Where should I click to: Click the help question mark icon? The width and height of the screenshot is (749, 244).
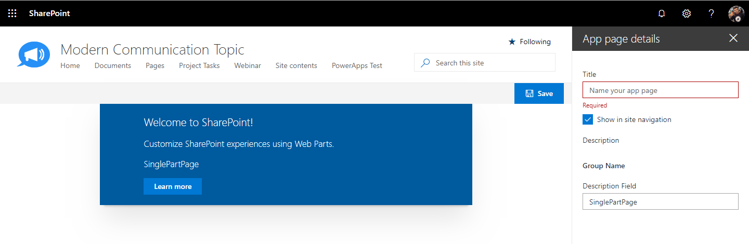click(x=712, y=13)
